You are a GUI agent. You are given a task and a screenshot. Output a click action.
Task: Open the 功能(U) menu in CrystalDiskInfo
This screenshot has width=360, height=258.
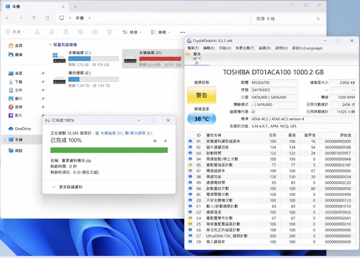coord(225,48)
